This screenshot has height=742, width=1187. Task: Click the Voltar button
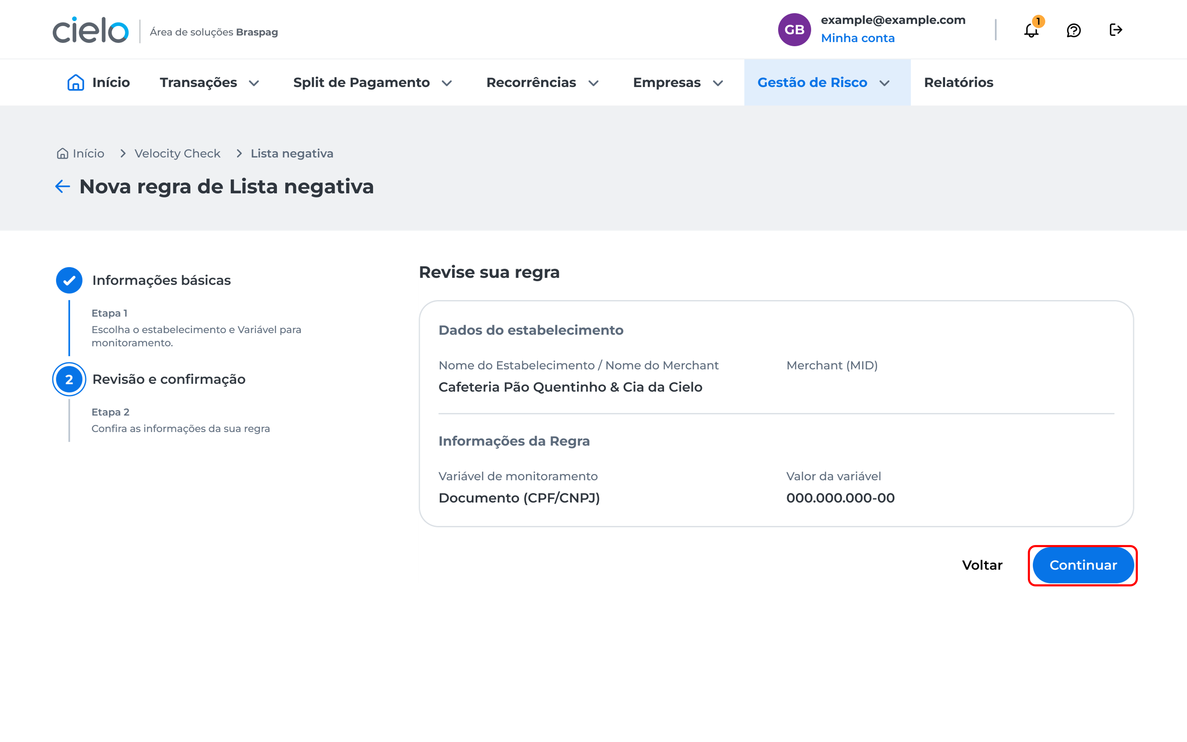[x=982, y=565]
